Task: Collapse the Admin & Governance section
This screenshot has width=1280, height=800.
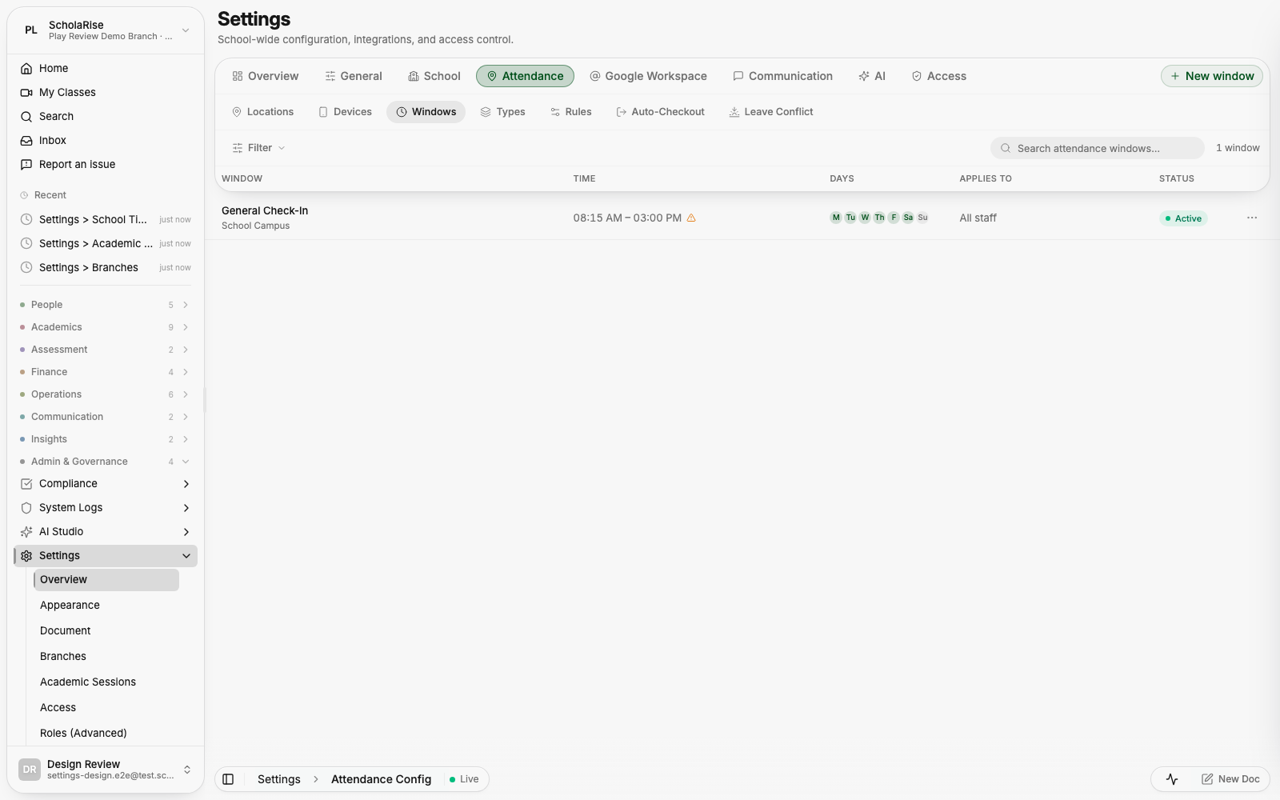Action: [106, 462]
